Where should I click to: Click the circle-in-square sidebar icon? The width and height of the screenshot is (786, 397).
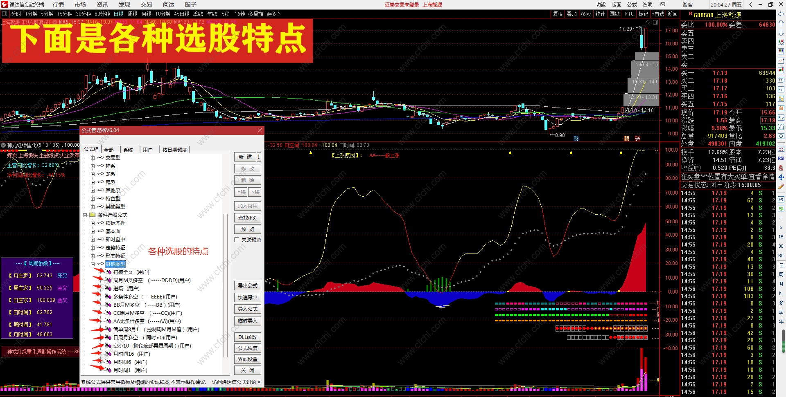(x=781, y=137)
